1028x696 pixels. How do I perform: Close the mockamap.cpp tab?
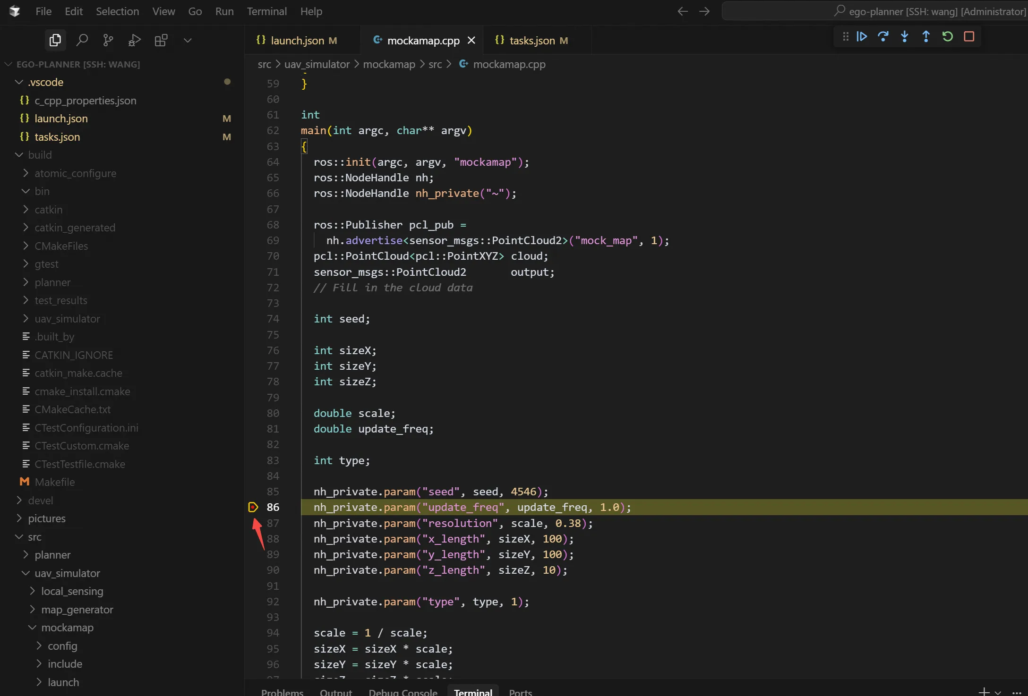click(x=471, y=41)
